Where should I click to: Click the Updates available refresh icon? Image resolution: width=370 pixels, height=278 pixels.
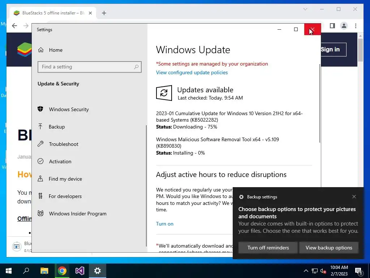(164, 93)
